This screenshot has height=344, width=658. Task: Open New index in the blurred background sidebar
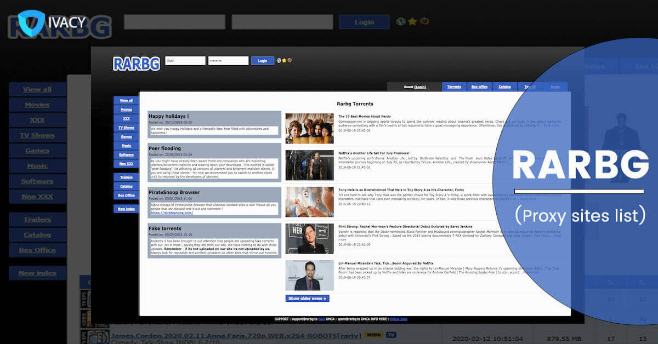click(x=37, y=273)
